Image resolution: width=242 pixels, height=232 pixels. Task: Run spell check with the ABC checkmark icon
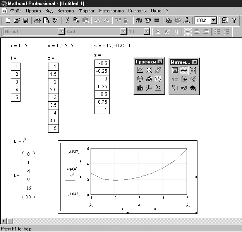pos(55,20)
